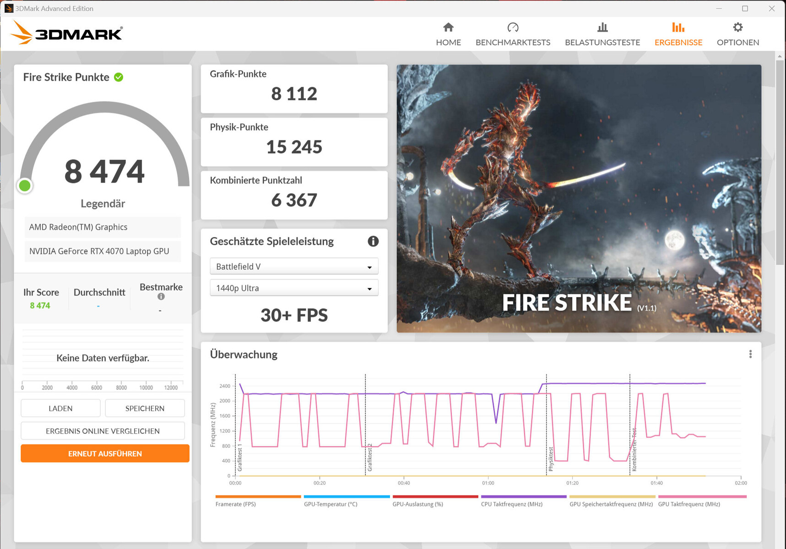Open Benchmarktests via the gauge icon

(513, 27)
